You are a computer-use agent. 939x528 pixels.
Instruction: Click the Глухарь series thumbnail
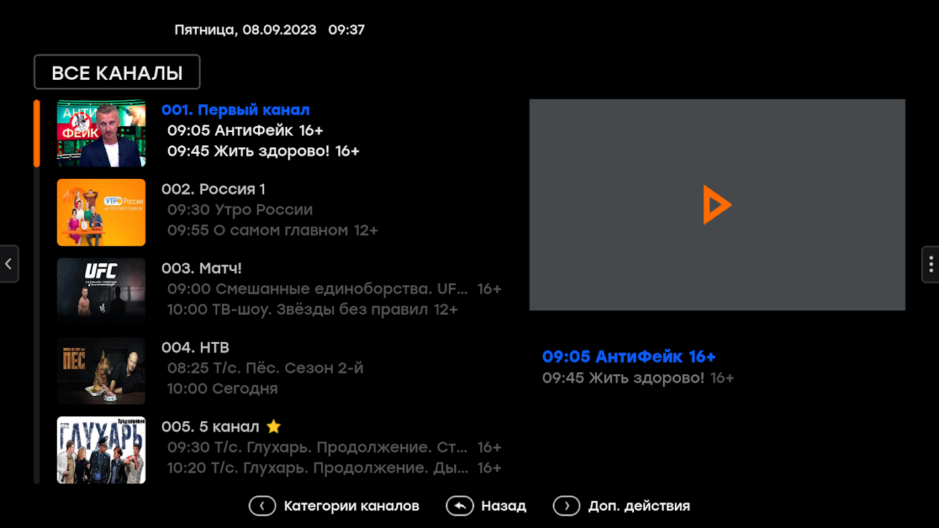pyautogui.click(x=101, y=450)
